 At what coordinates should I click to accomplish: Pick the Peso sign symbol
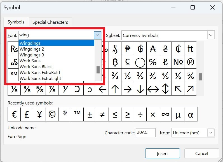[128, 49]
